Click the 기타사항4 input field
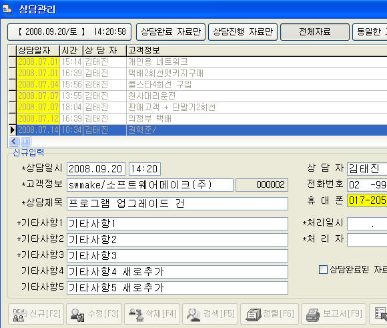This screenshot has height=328, width=387. (x=177, y=272)
